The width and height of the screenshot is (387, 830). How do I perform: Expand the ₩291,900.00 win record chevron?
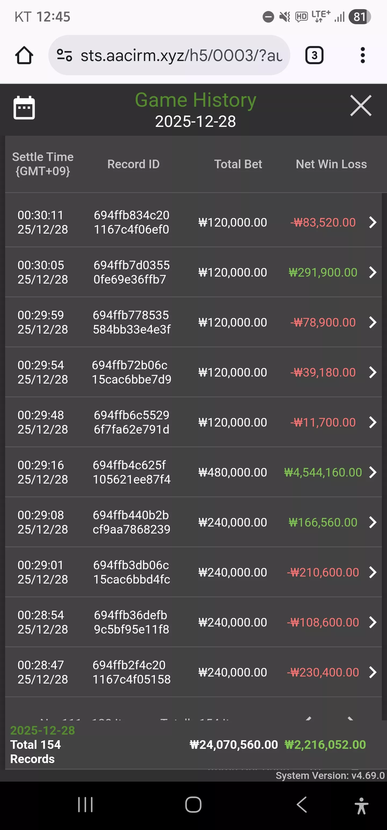point(372,272)
